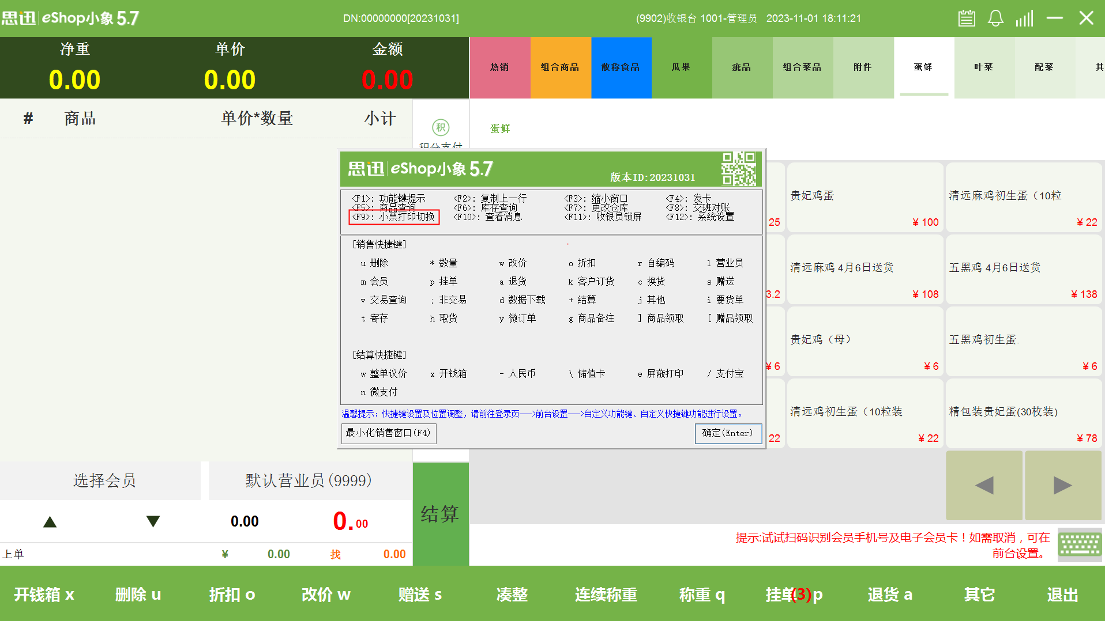Select product 贵妃鸡蛋 ¥100

click(x=865, y=198)
